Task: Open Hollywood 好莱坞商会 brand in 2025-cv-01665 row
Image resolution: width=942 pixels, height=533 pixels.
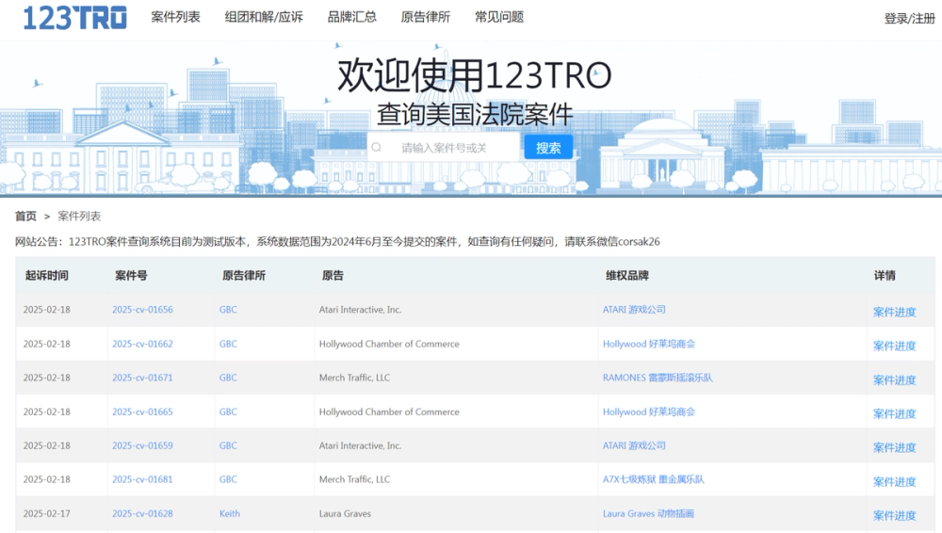Action: coord(649,412)
